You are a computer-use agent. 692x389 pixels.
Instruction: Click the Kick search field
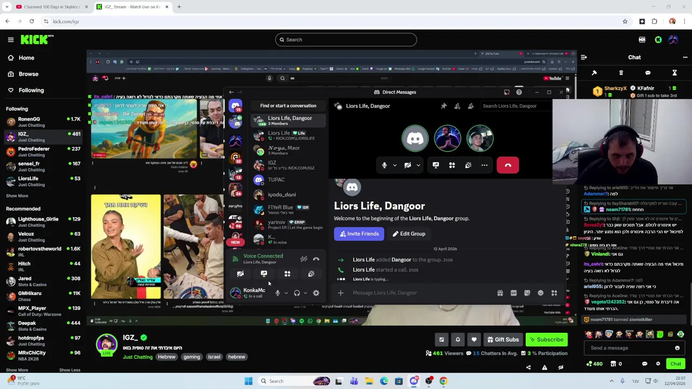point(346,39)
